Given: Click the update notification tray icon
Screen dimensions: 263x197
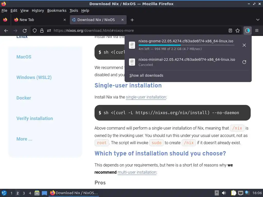Looking at the screenshot, I should tap(247, 192).
